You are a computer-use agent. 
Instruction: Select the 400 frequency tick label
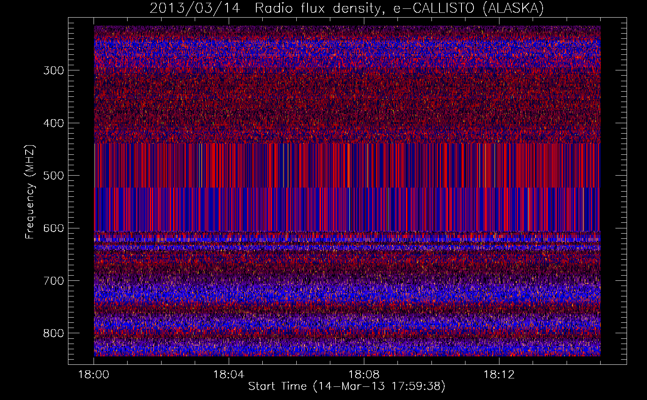coord(54,123)
